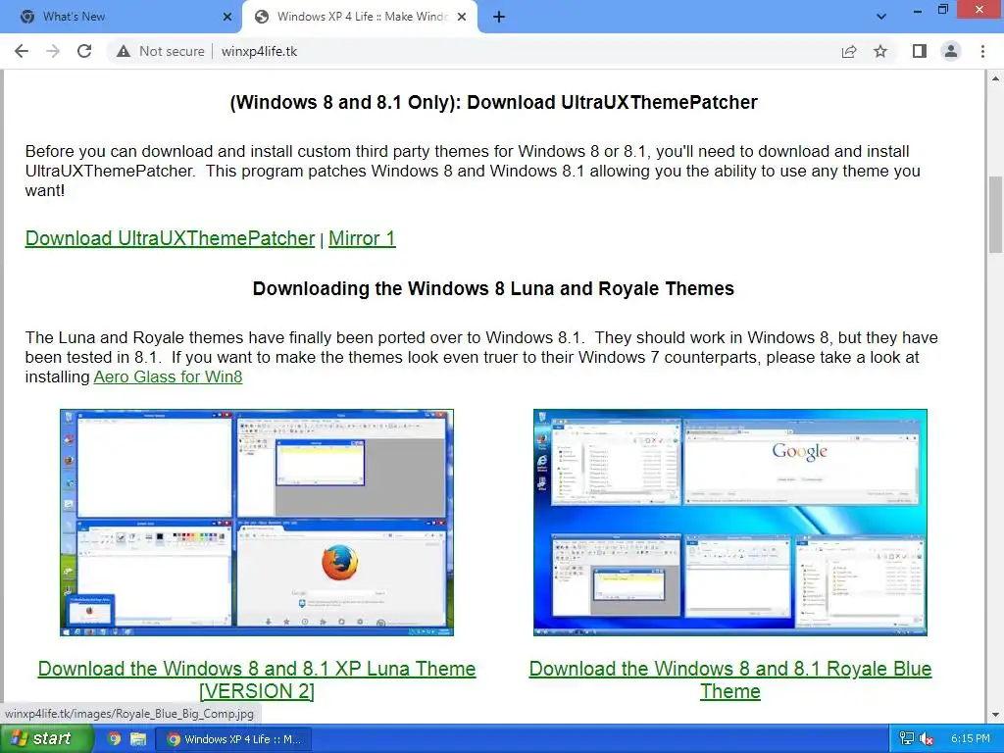Click the Not secure warning icon

(x=124, y=51)
